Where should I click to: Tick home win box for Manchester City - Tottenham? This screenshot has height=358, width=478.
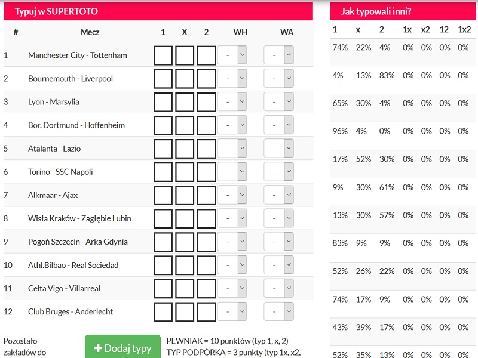pyautogui.click(x=163, y=55)
